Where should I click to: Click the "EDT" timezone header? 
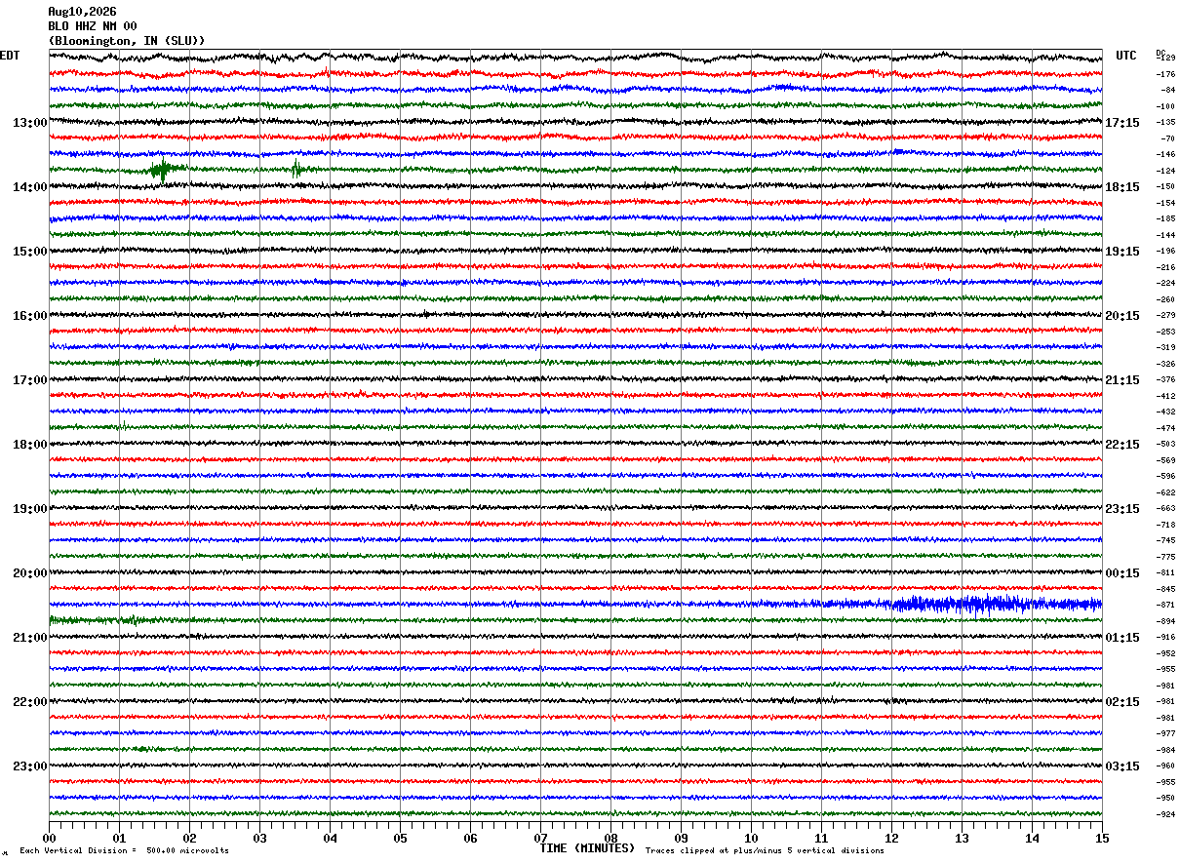click(9, 56)
